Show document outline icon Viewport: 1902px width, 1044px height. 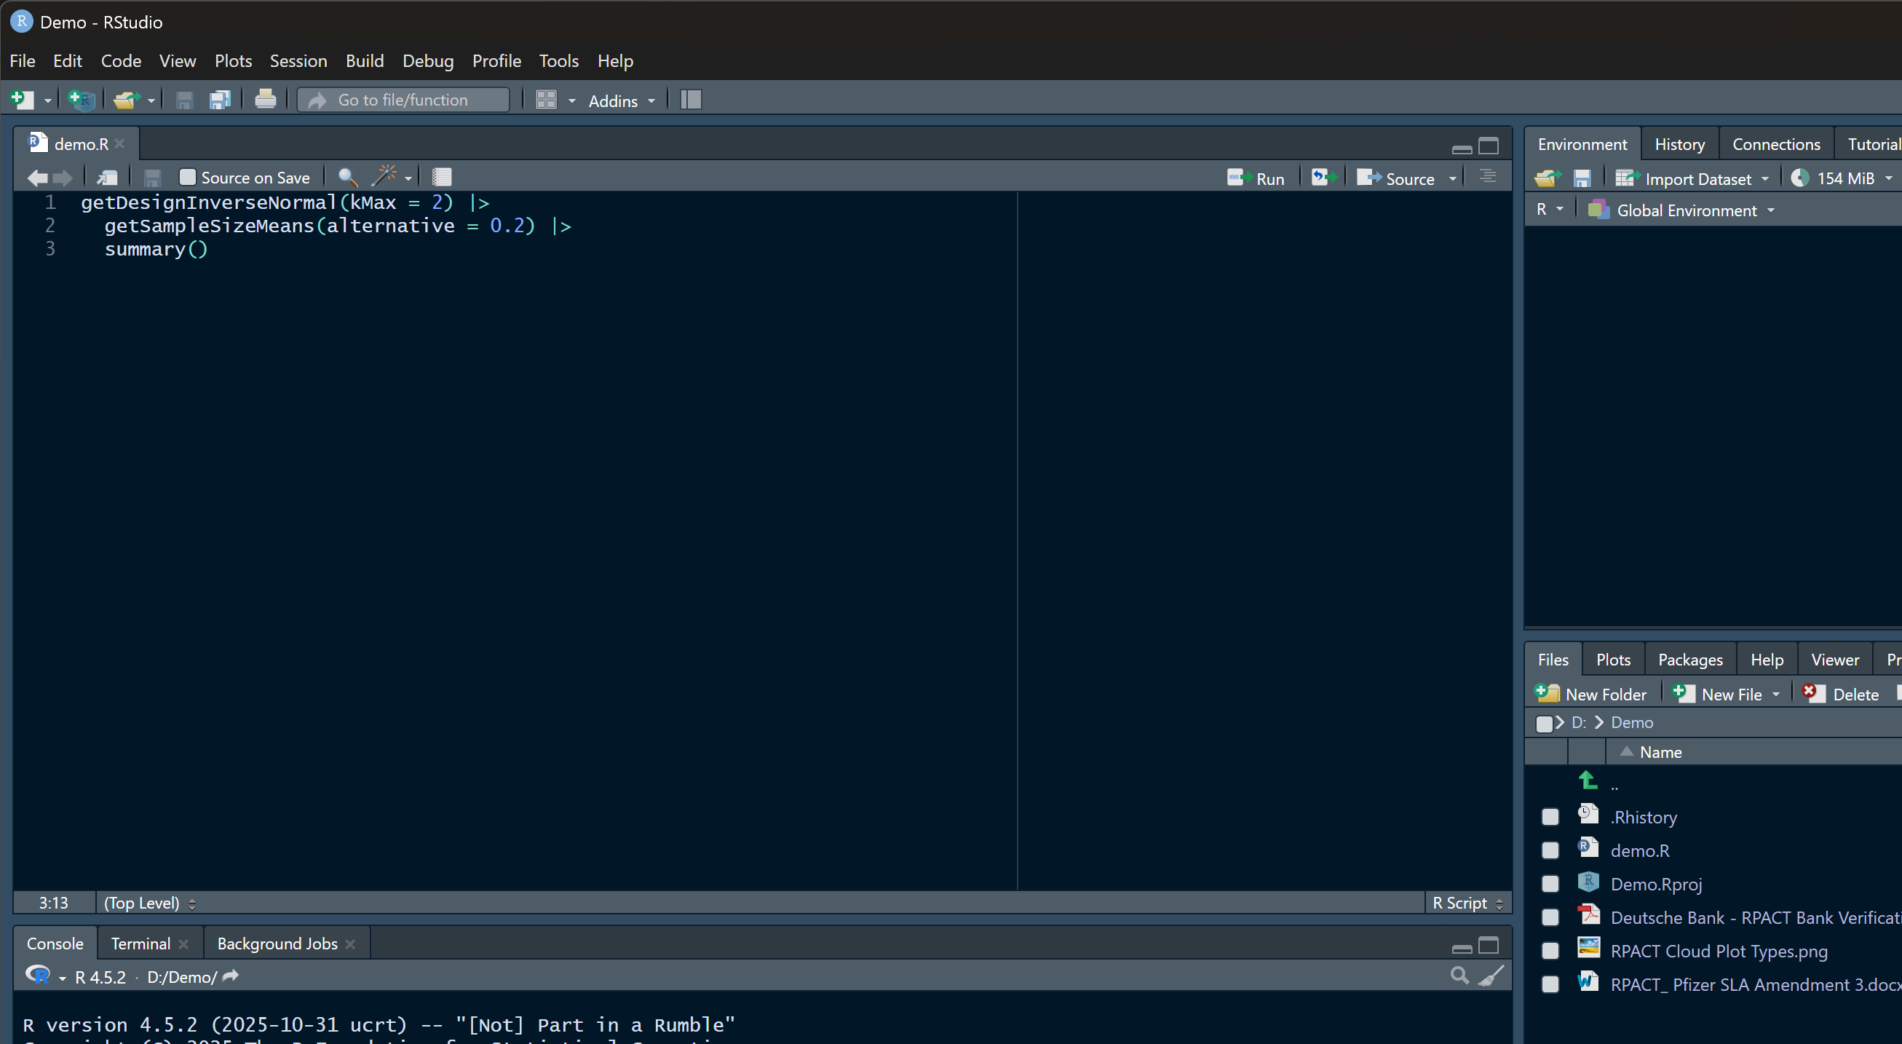[1487, 177]
